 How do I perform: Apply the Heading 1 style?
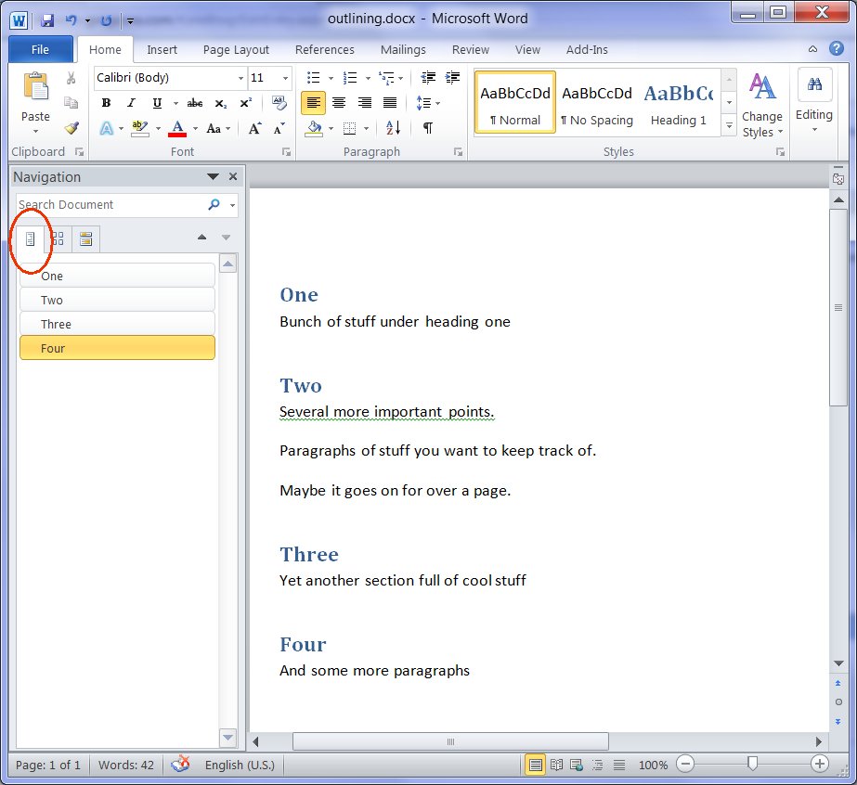(679, 102)
